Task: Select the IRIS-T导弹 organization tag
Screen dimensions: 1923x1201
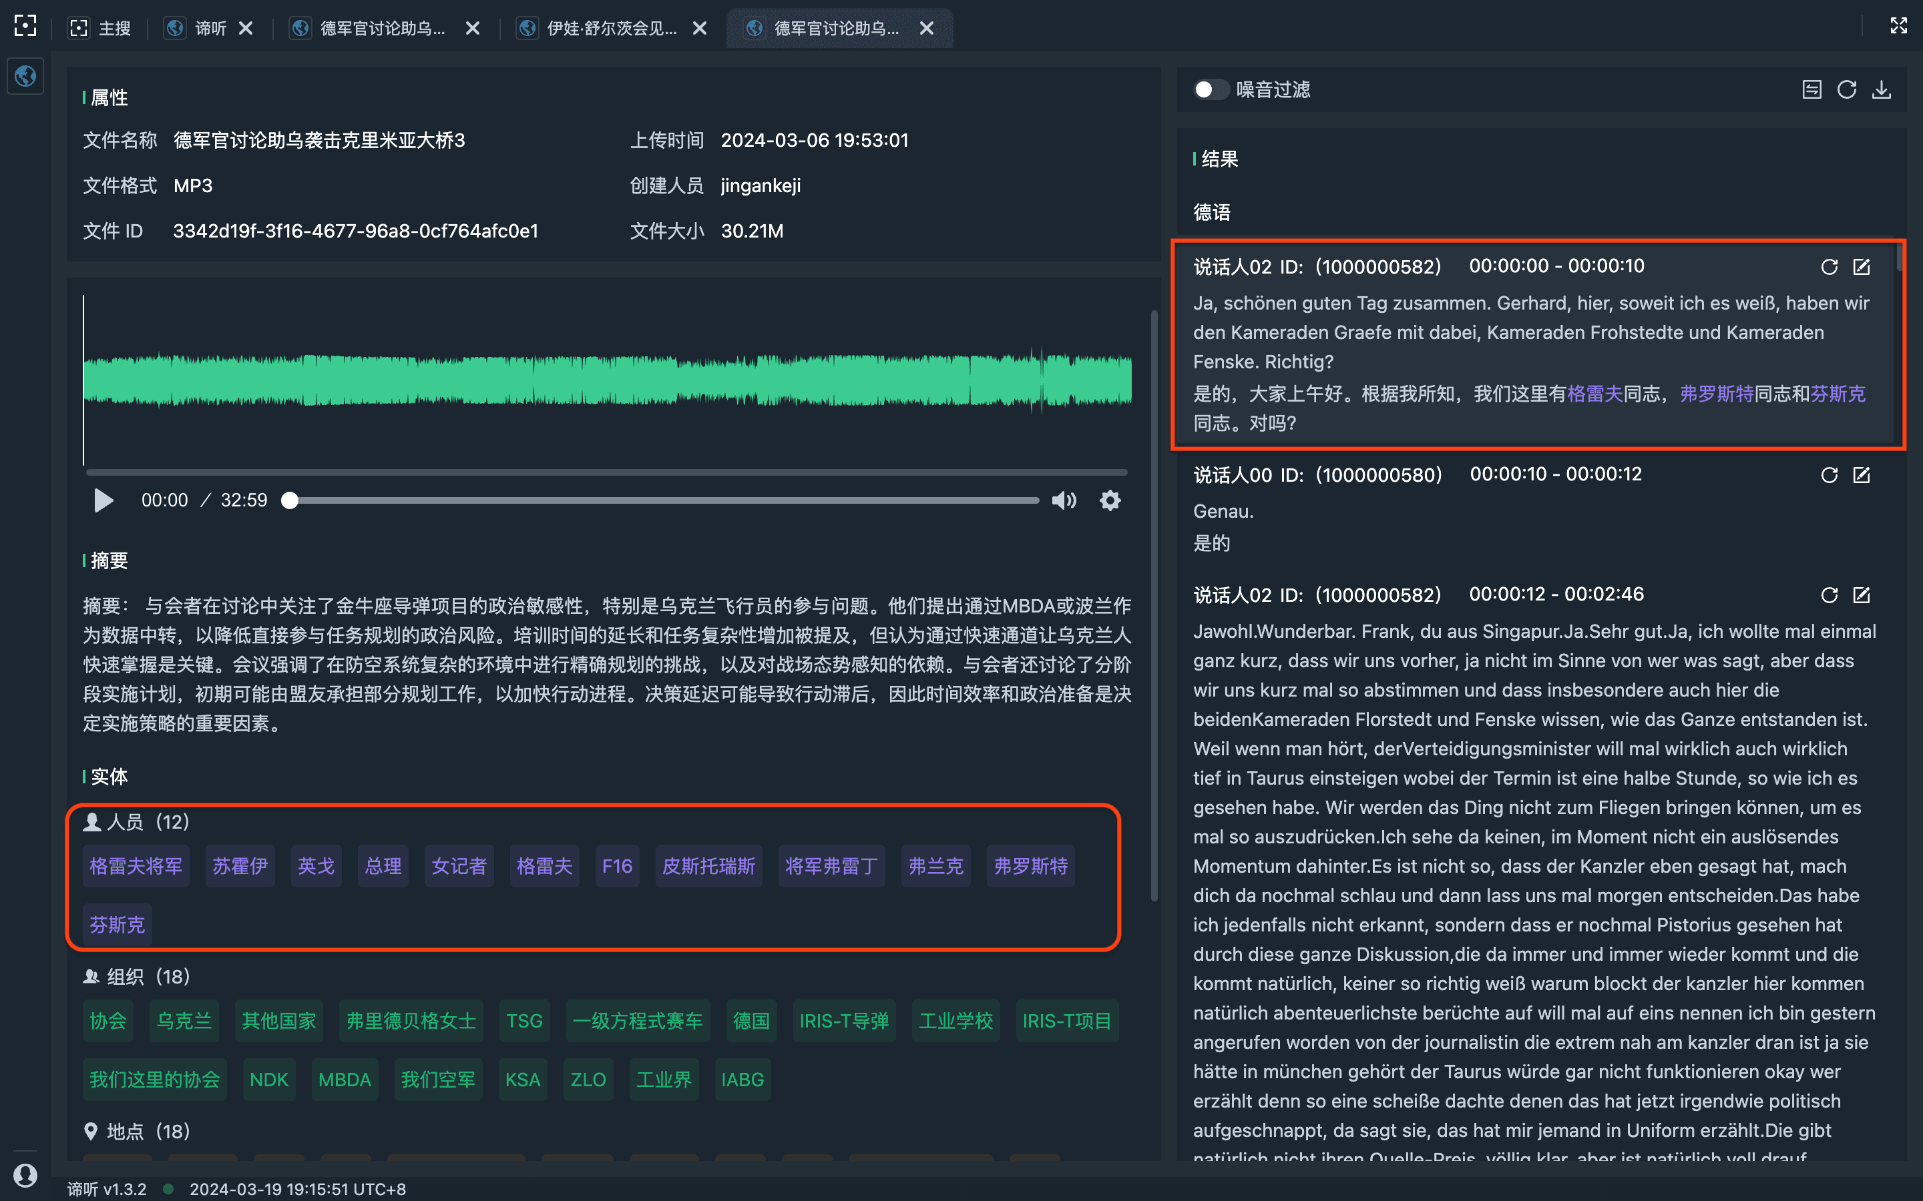Action: [844, 1021]
